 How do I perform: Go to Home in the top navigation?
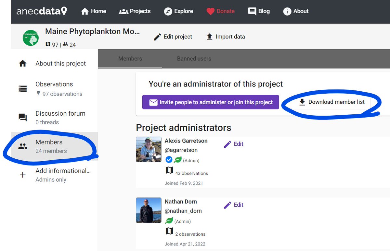click(x=94, y=11)
